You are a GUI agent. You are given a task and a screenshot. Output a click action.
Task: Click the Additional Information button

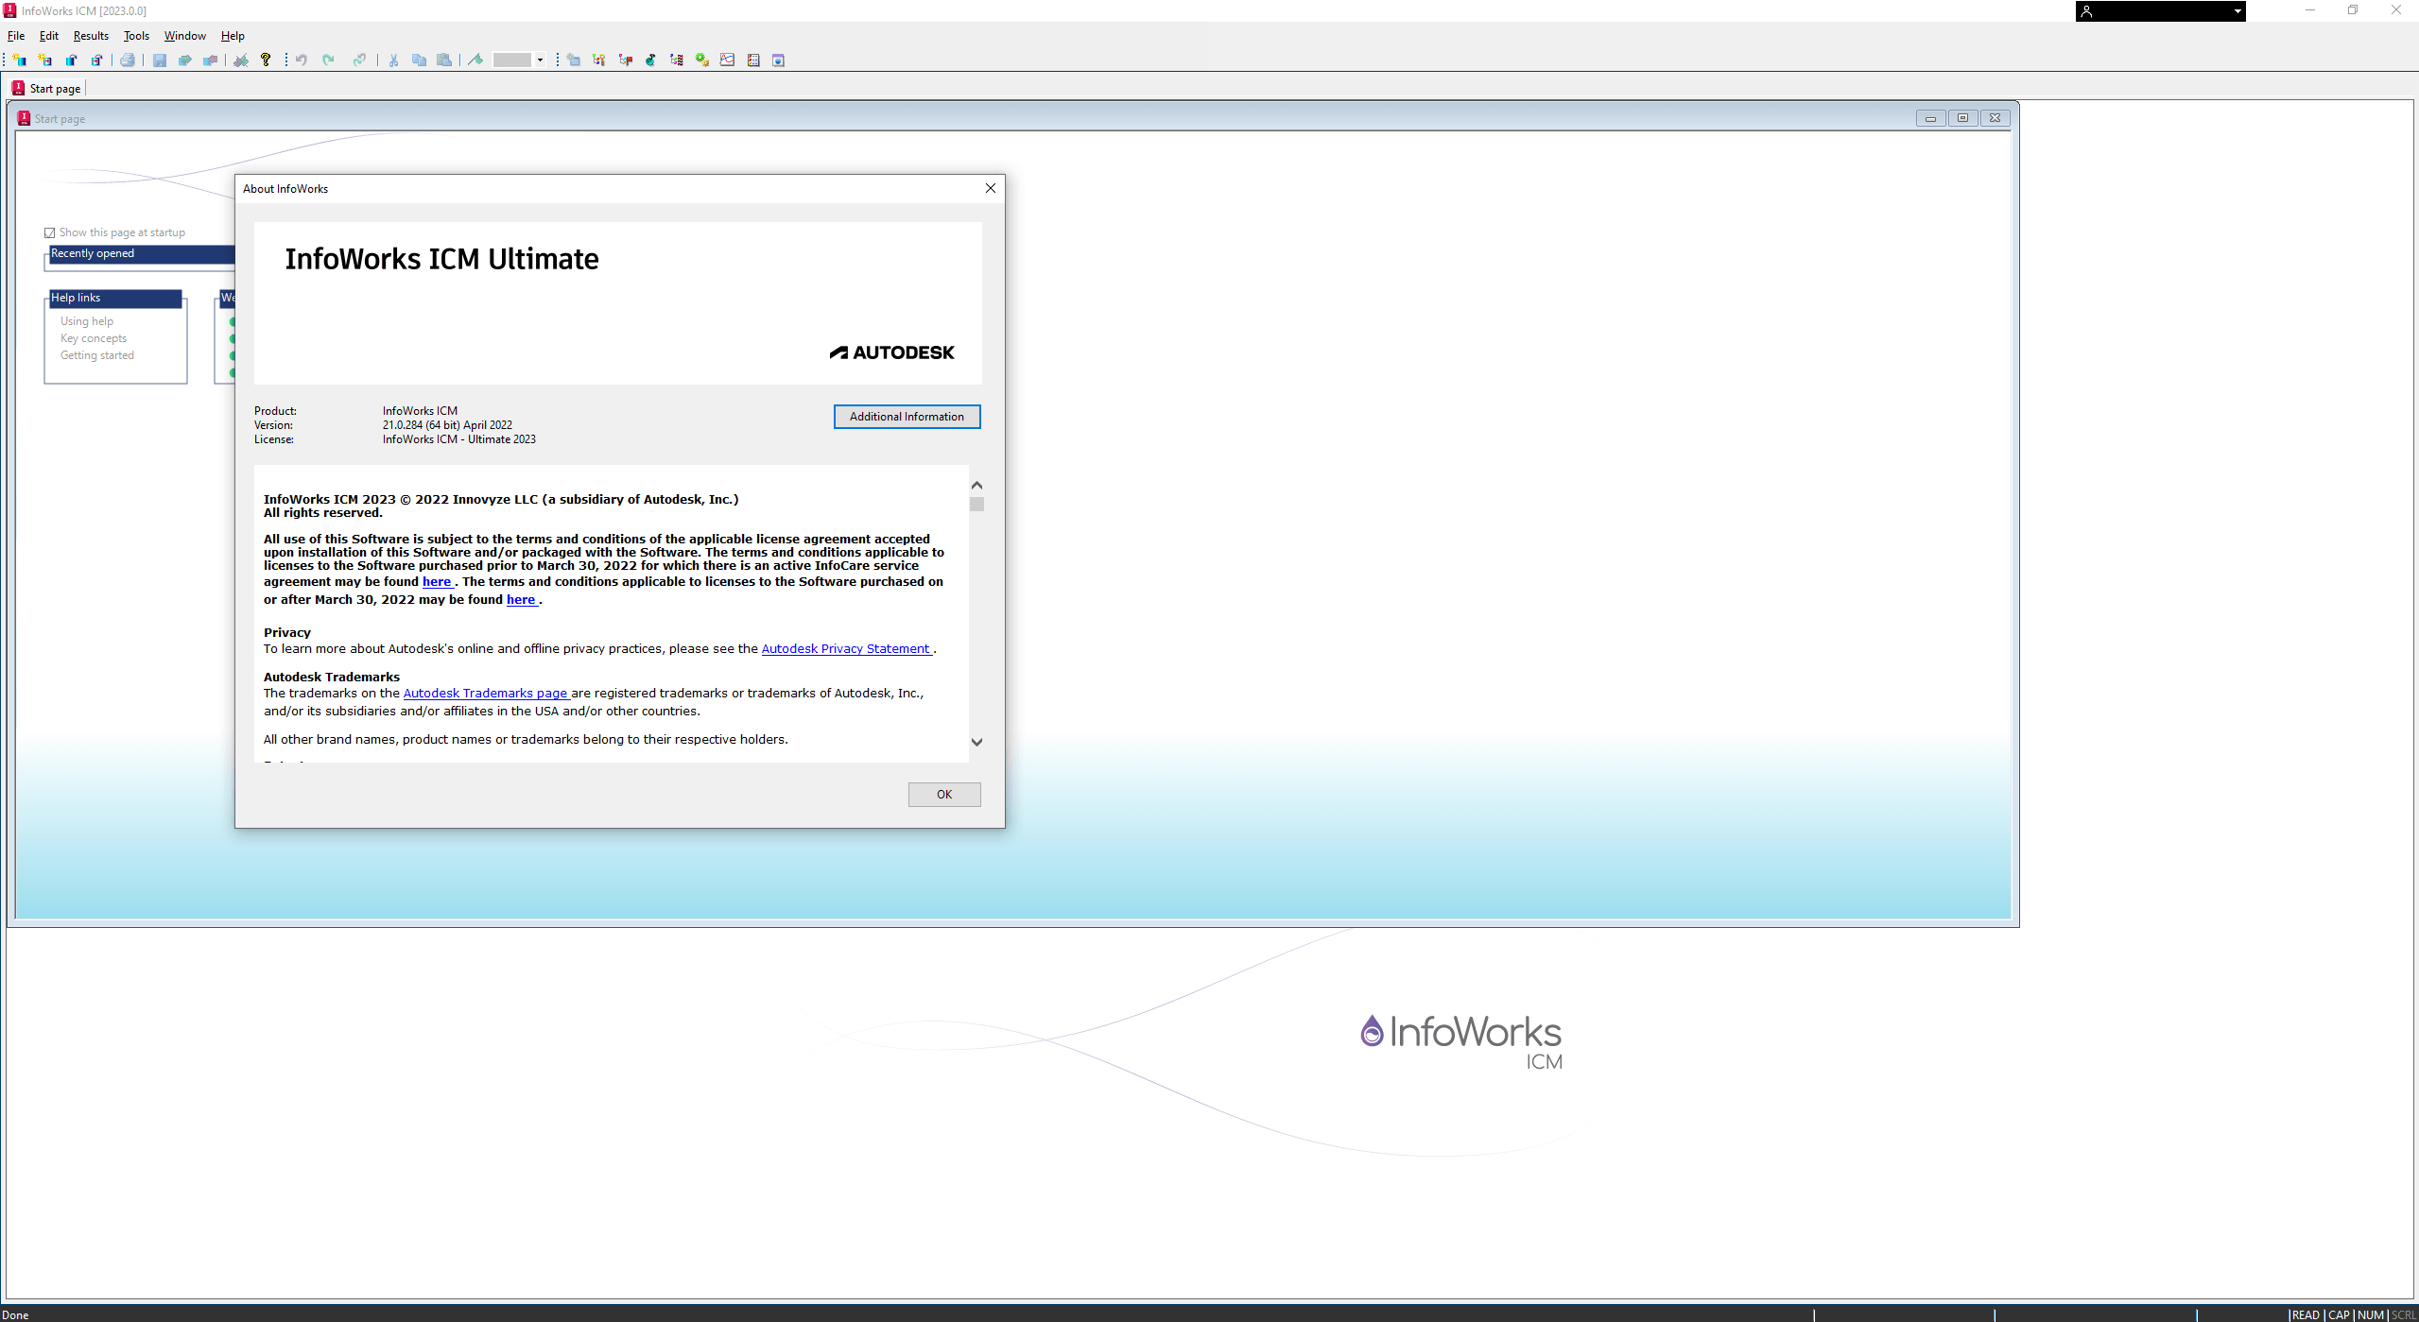907,417
